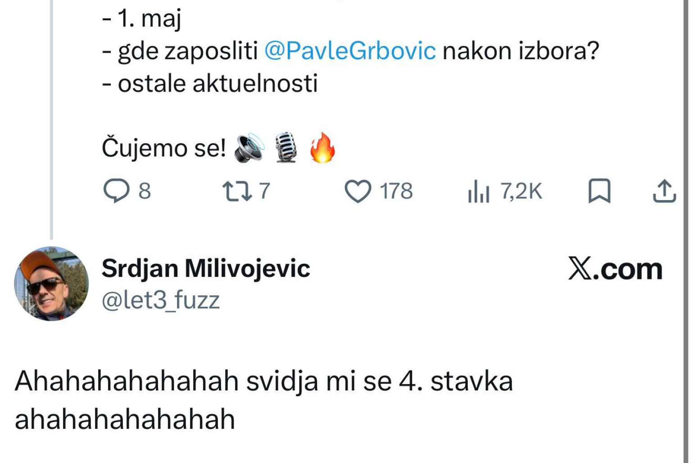Click the reply count 8
The image size is (693, 463).
145,191
